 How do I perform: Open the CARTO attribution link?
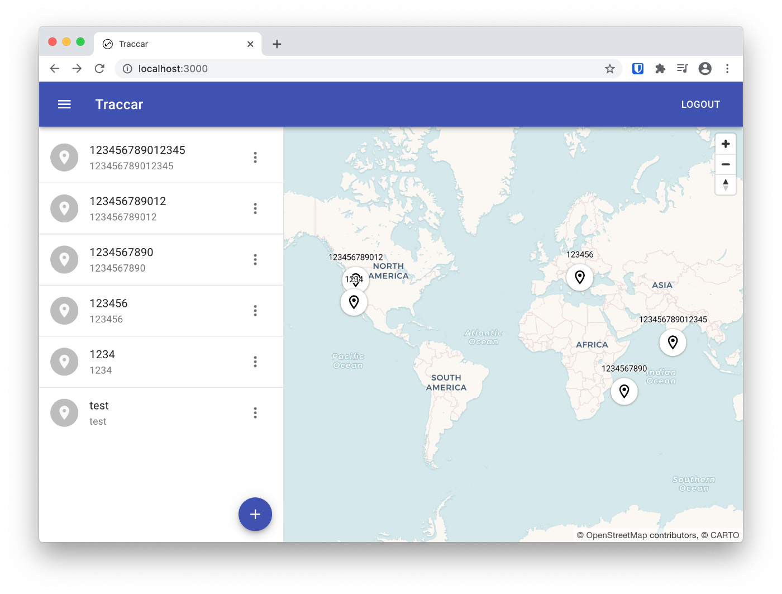pyautogui.click(x=725, y=535)
